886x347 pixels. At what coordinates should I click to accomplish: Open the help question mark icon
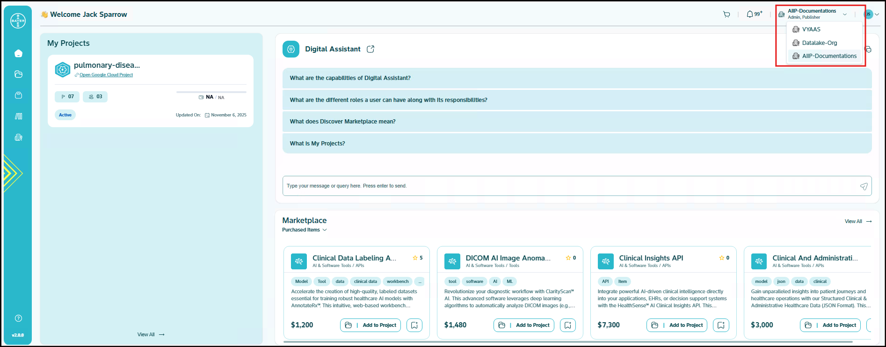pyautogui.click(x=18, y=318)
